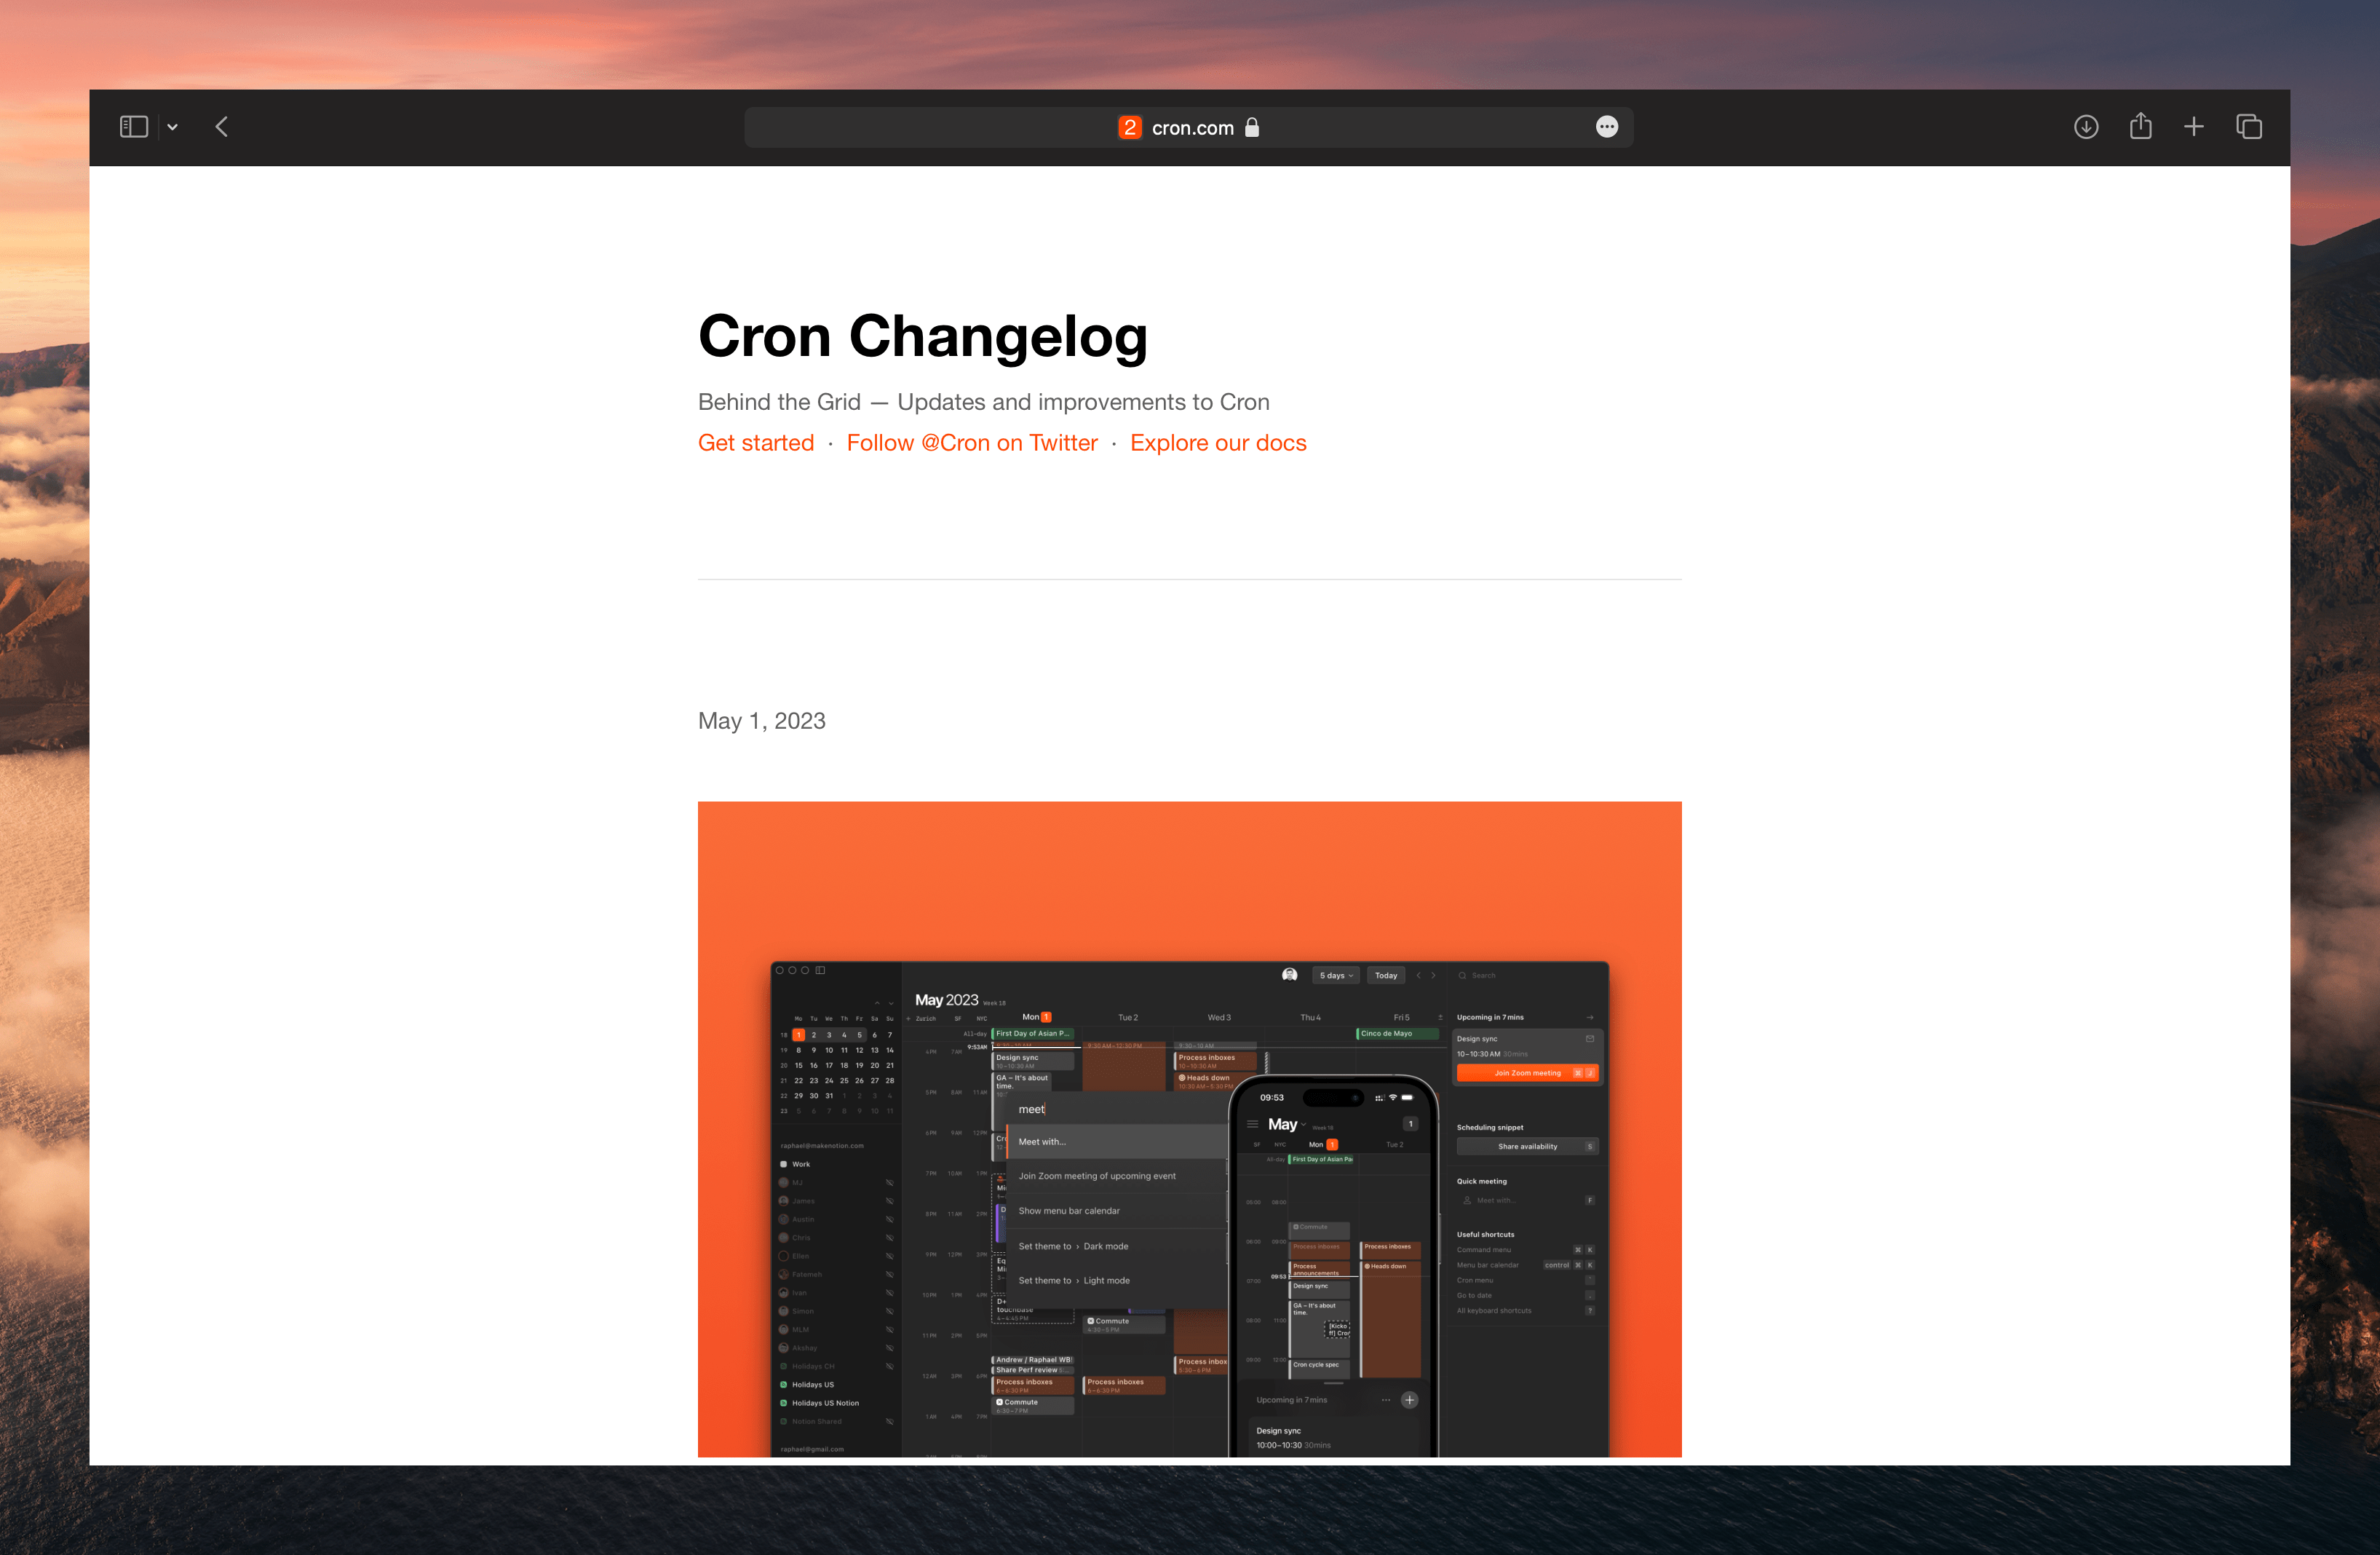Show all tabs with the tab overview icon
The image size is (2380, 1555).
pos(2249,127)
